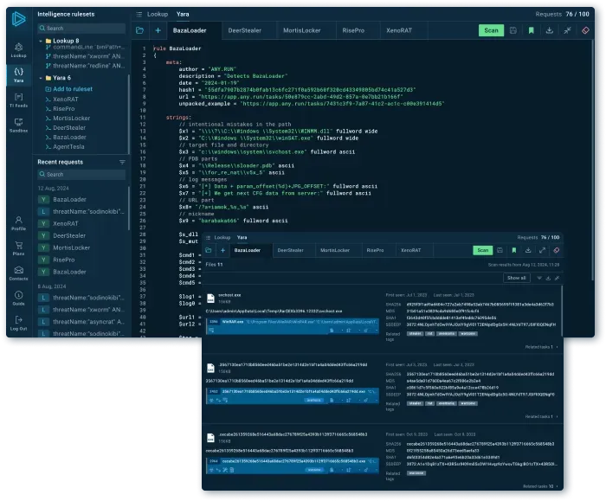Click the open folder icon beside rule tabs
This screenshot has width=606, height=501.
[x=139, y=30]
